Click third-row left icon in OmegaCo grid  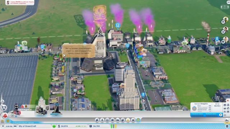tap(225, 111)
